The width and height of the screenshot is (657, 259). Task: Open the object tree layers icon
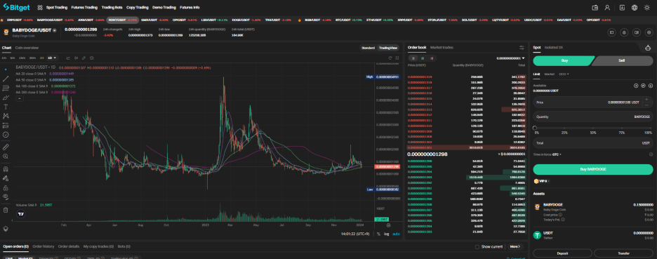pyautogui.click(x=6, y=229)
